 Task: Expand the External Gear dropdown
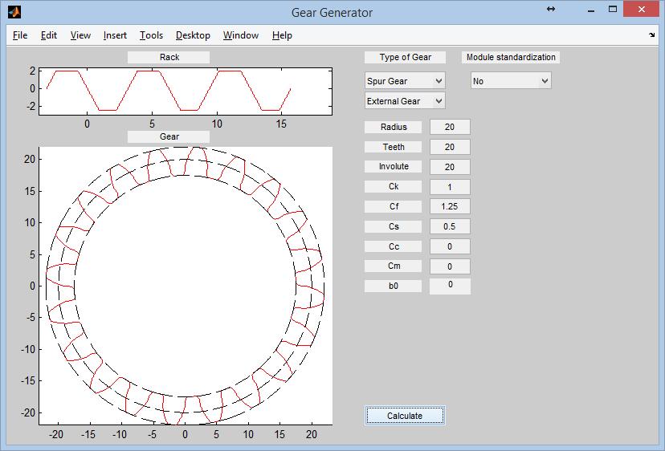405,101
